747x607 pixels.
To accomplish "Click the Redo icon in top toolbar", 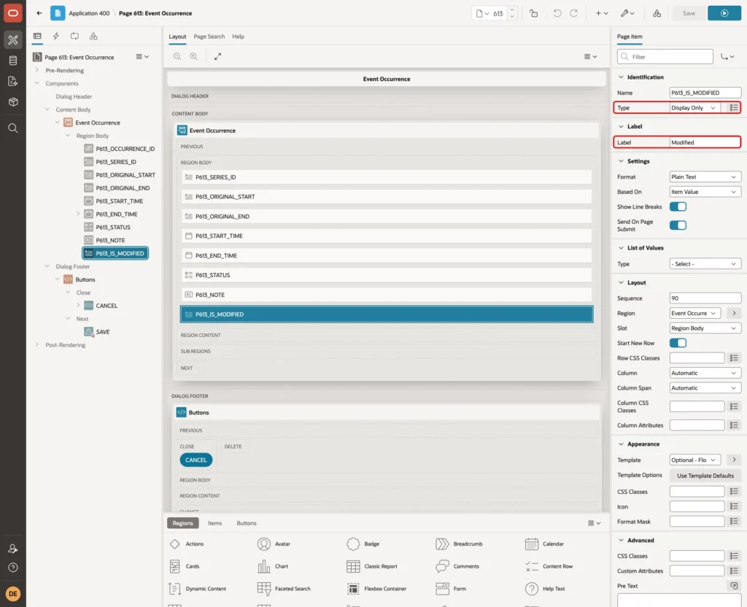I will pyautogui.click(x=573, y=13).
